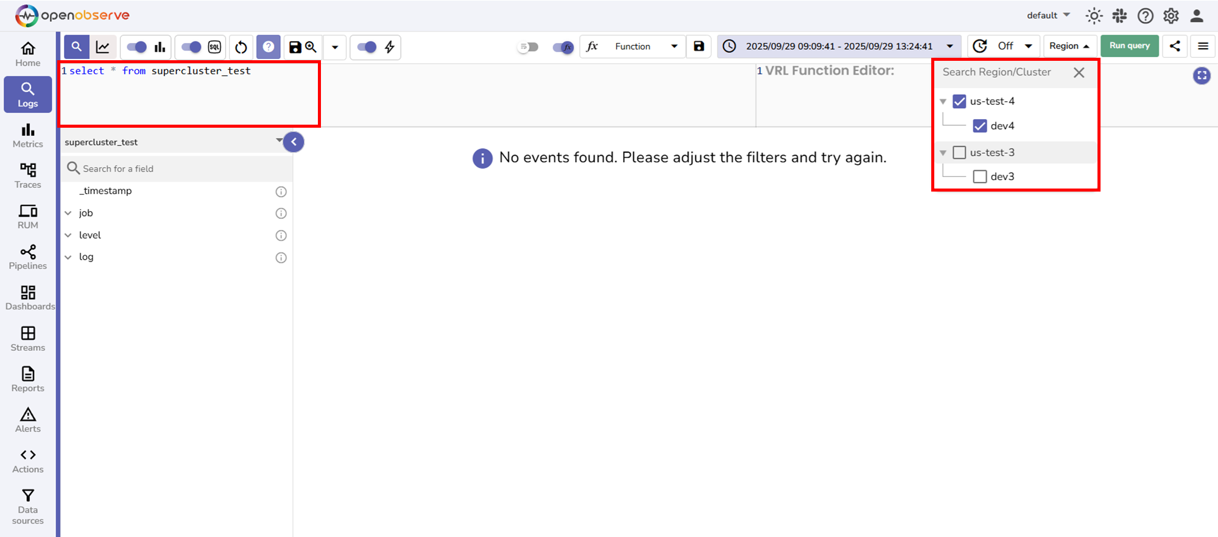
Task: Click the share link icon
Action: click(x=1175, y=46)
